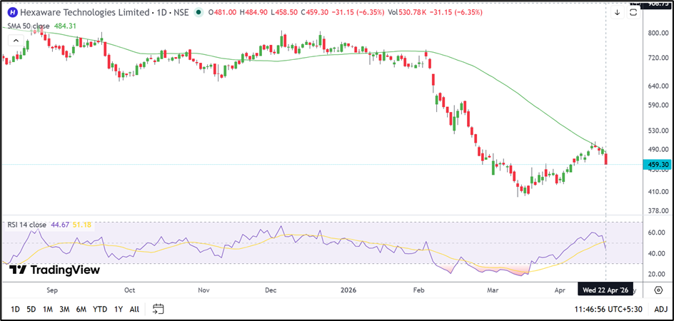674x321 pixels.
Task: Choose the YTD time range
Action: 101,309
